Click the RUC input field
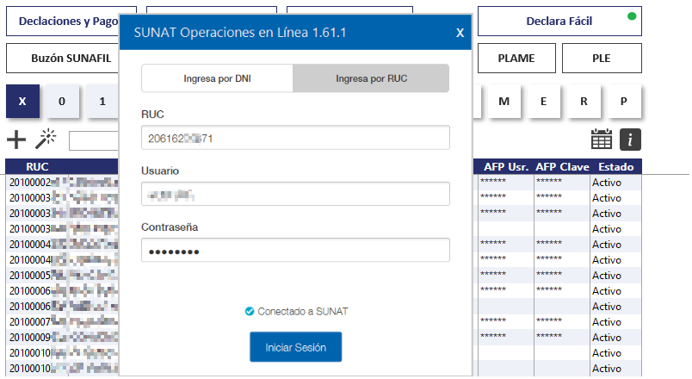Screen dimensions: 692x379 [295, 138]
